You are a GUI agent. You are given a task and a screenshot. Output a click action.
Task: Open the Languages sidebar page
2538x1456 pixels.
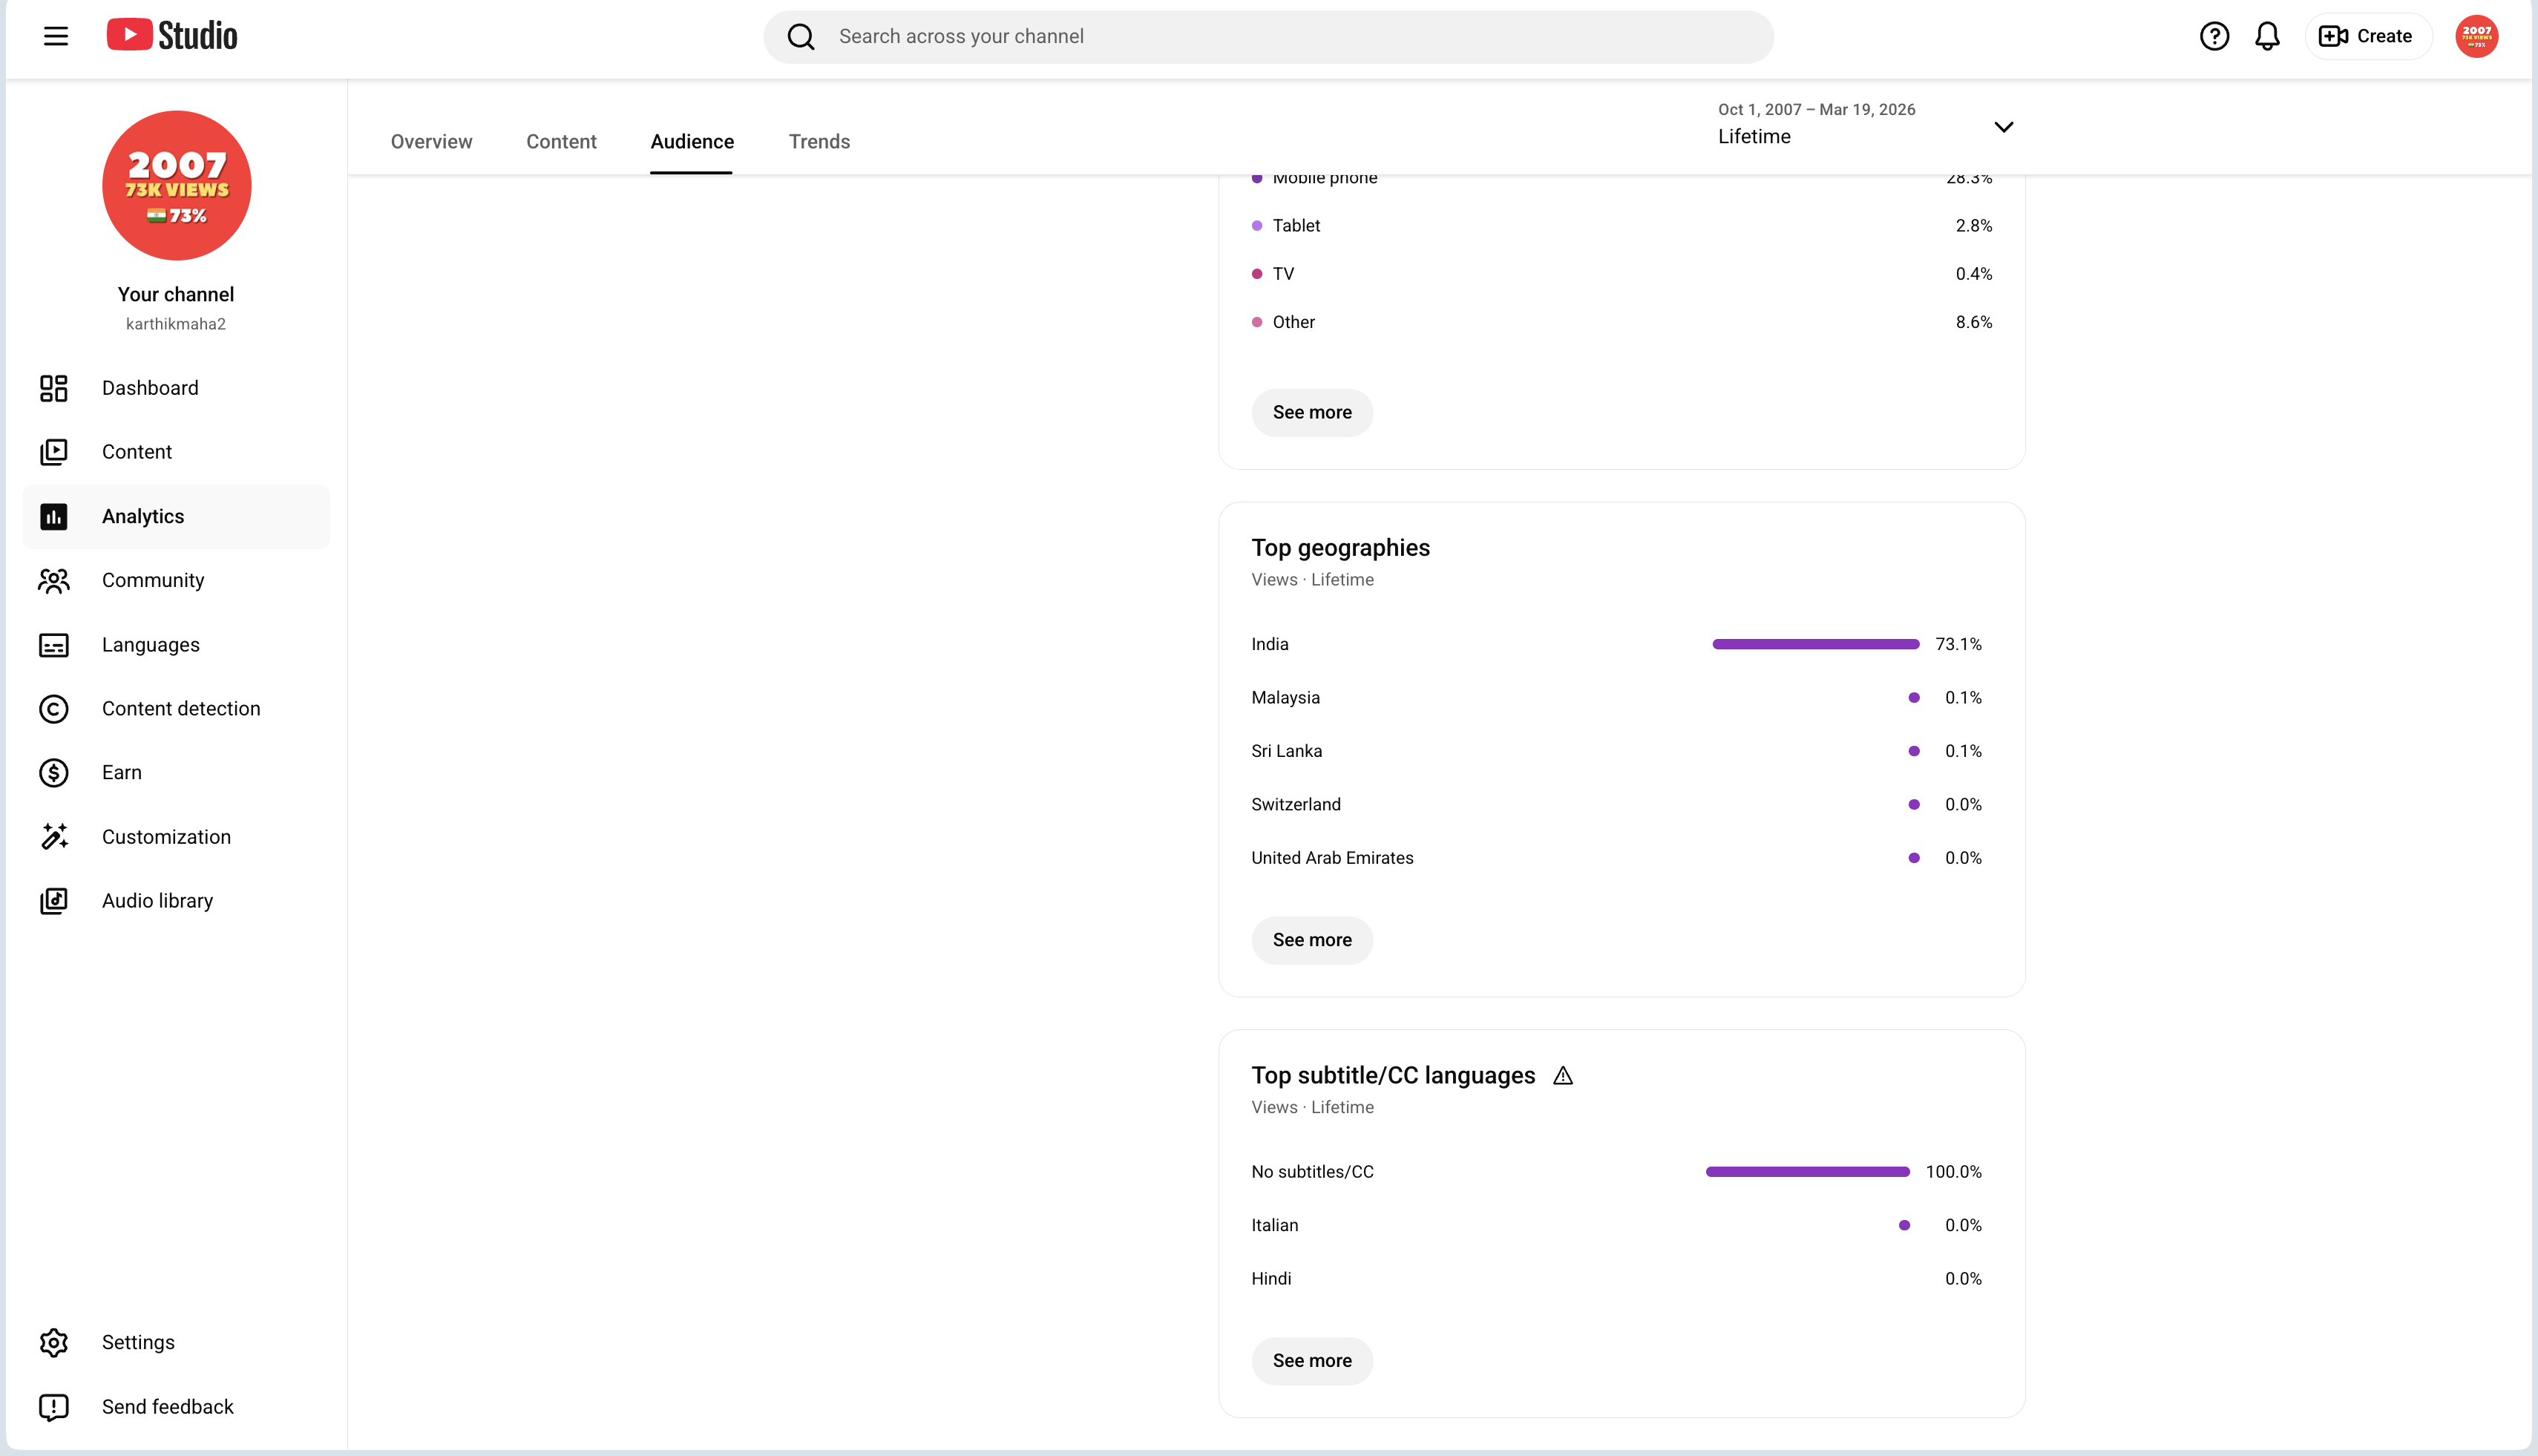(176, 645)
